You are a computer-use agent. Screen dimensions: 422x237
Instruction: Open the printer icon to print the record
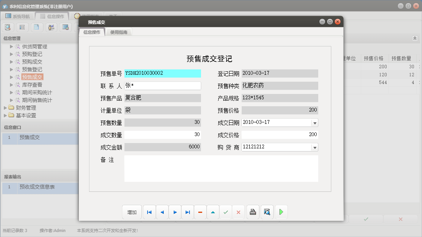coord(253,212)
